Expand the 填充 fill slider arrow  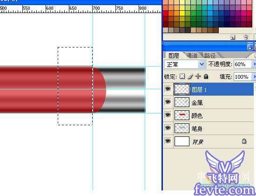254,76
